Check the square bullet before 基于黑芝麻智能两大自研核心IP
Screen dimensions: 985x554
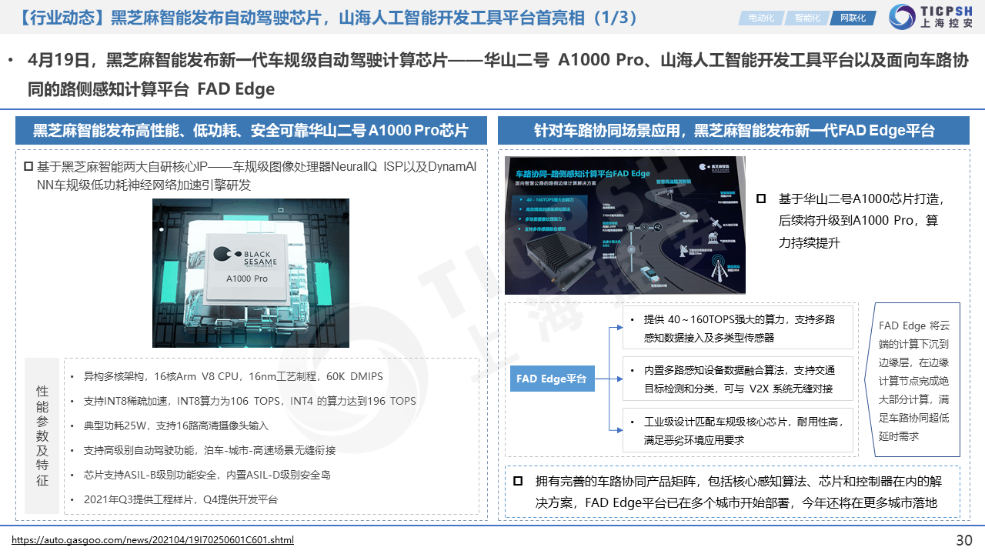[28, 167]
